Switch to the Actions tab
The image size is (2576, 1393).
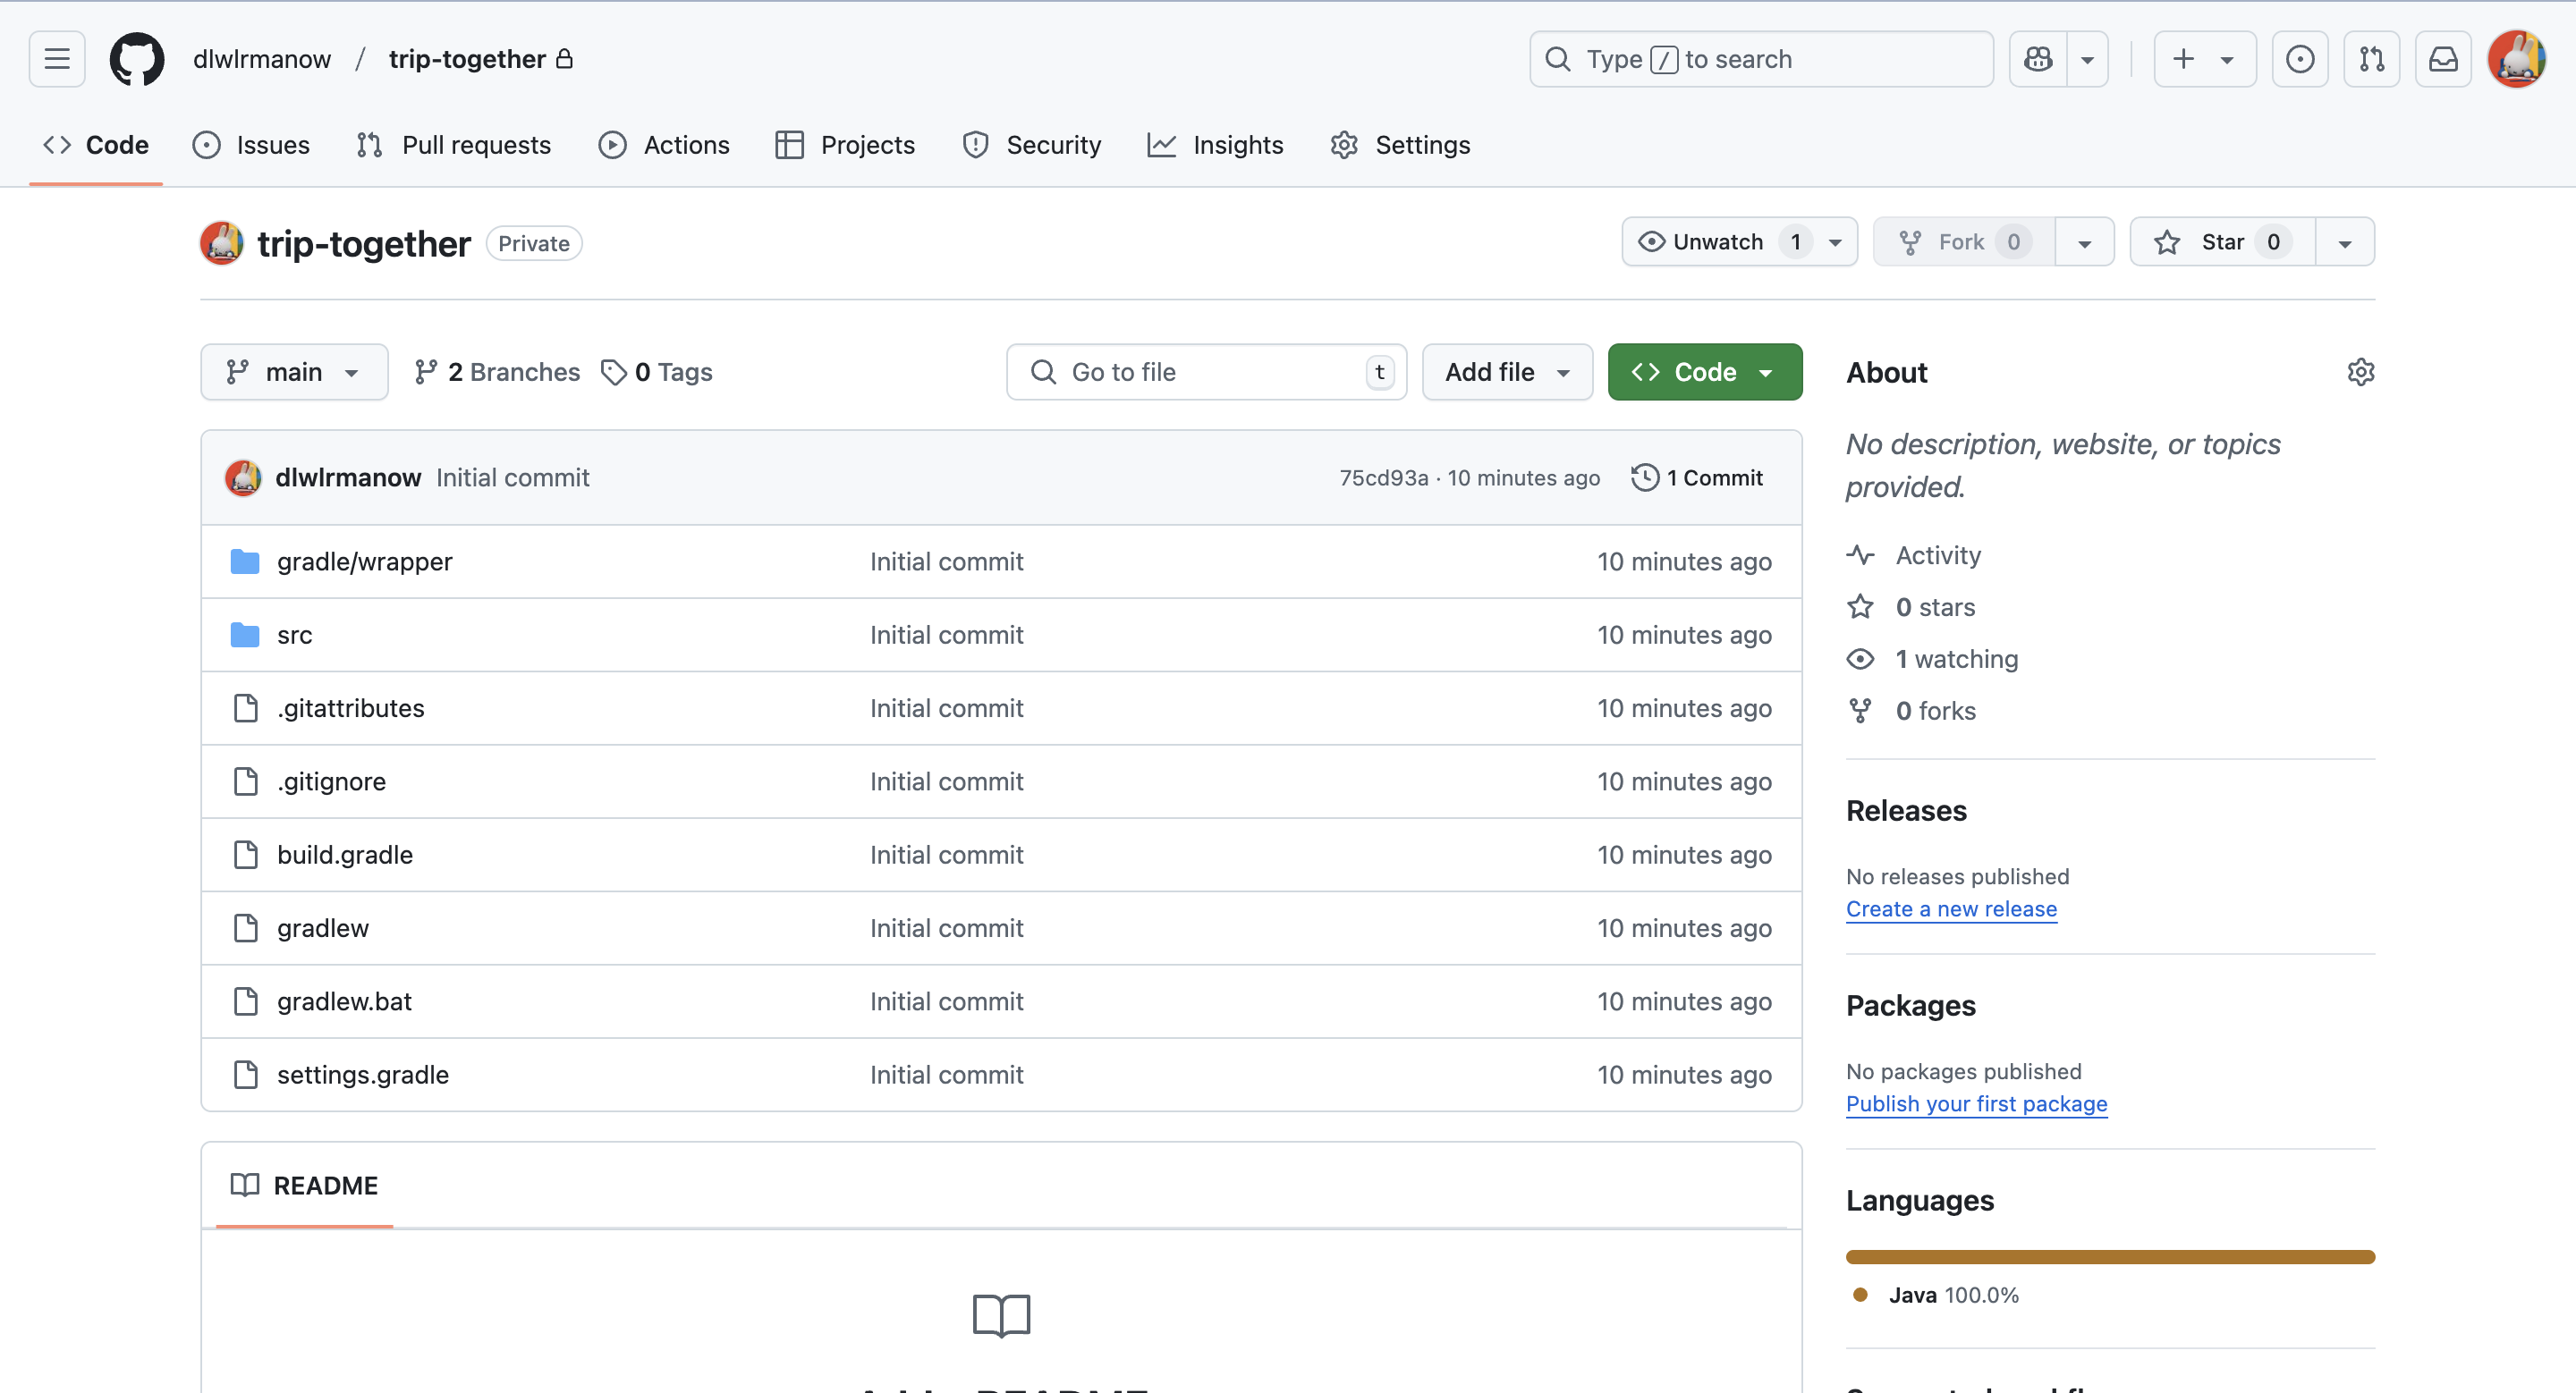coord(664,145)
